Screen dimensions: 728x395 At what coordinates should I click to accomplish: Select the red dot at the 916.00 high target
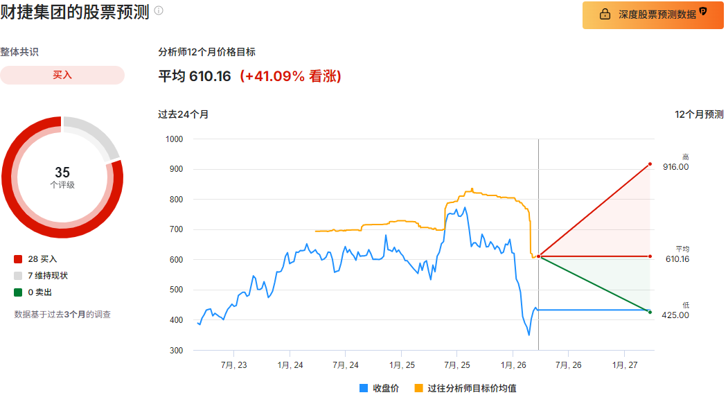coord(650,164)
